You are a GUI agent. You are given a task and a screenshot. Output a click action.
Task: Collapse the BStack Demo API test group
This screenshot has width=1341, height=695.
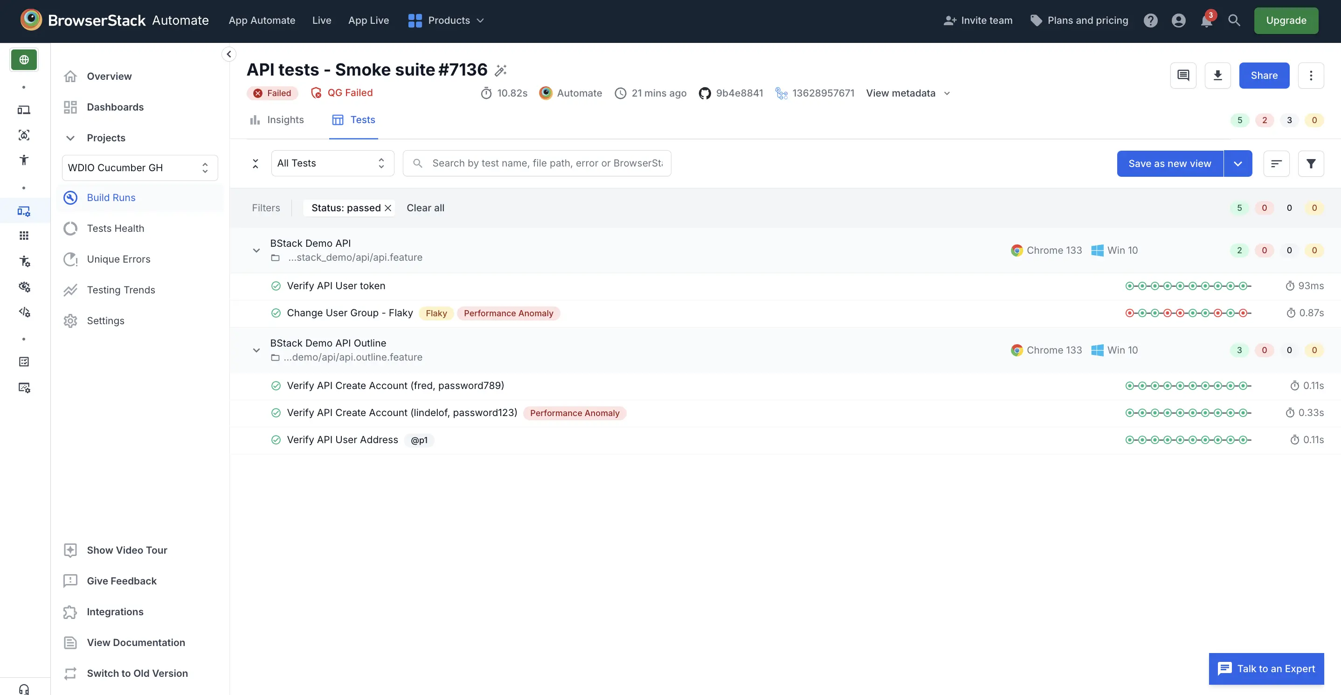[256, 250]
